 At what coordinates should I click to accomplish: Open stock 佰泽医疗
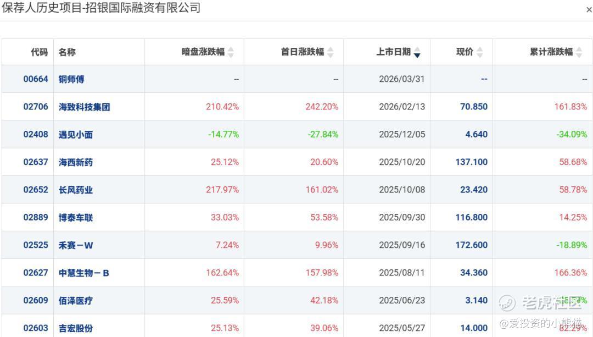pos(75,300)
